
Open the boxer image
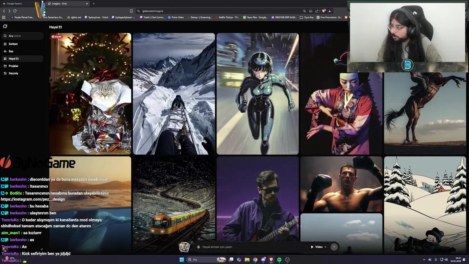(x=341, y=184)
